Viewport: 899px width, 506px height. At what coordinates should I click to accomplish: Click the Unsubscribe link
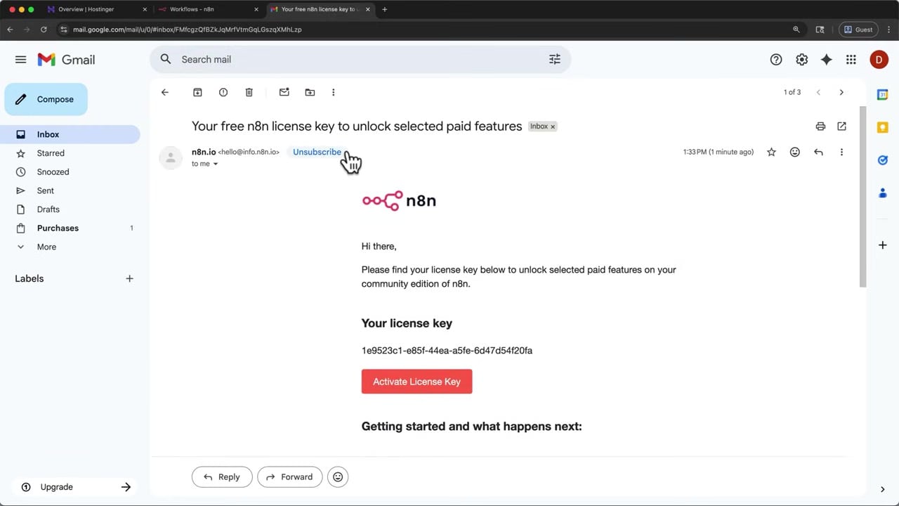coord(317,152)
